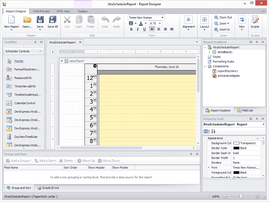269x202 pixels.
Task: Click the Background Color transparent swatch
Action: [x=236, y=143]
